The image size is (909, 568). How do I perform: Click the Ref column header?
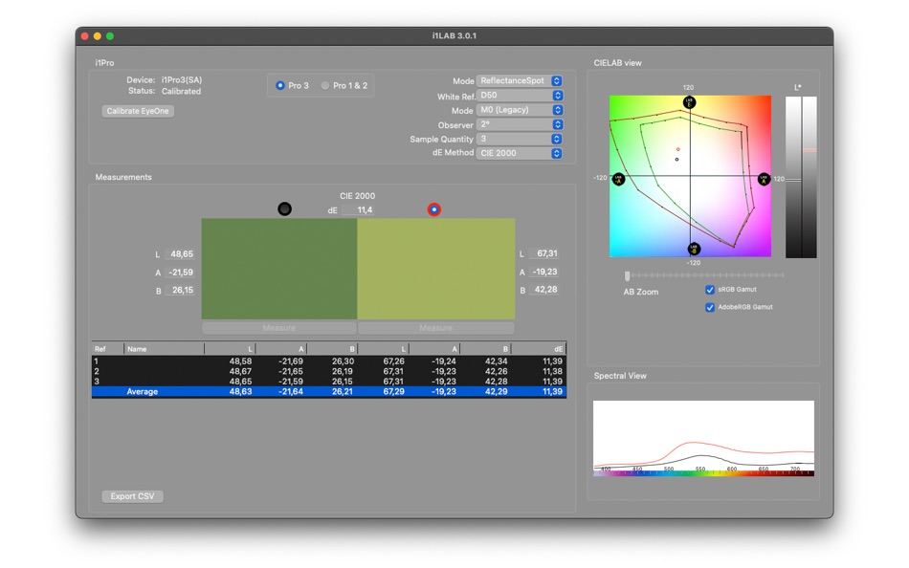coord(107,349)
